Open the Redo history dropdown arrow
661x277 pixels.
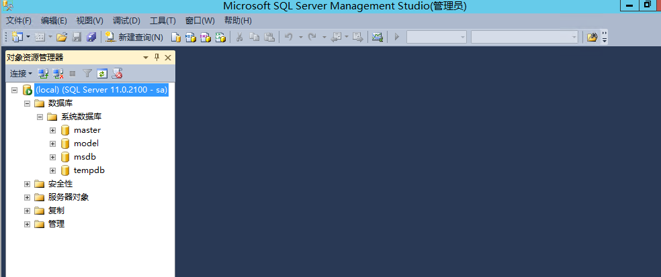(x=324, y=38)
